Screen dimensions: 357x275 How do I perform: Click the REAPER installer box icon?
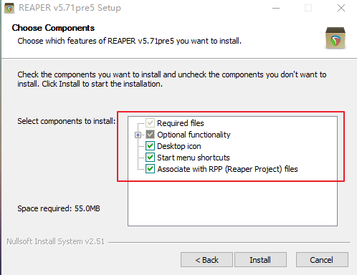[x=335, y=38]
